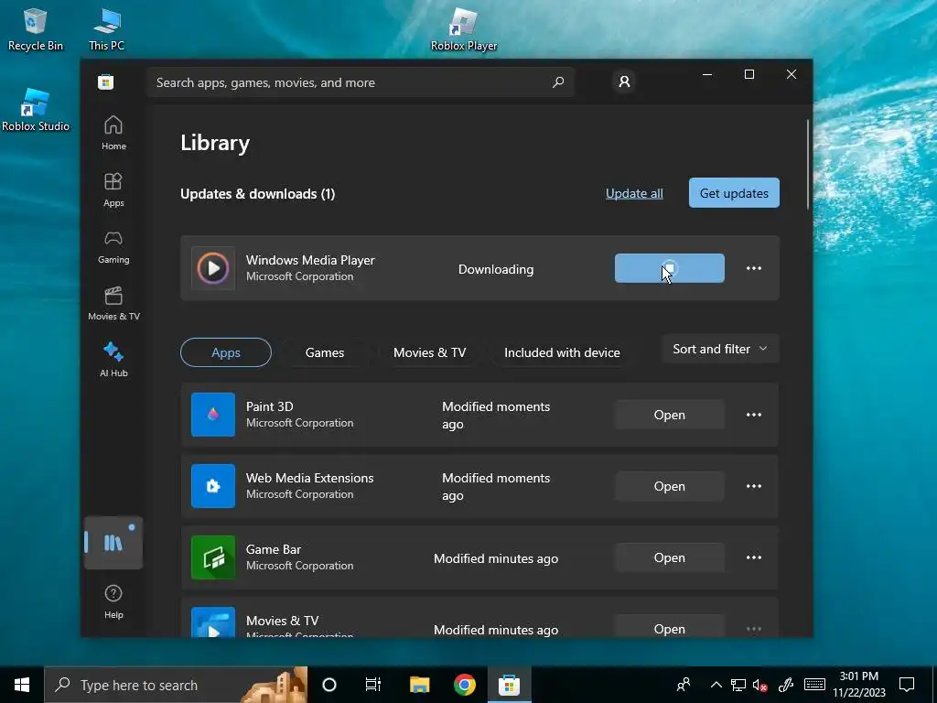Click the search magnifier icon in Store
937x703 pixels.
558,81
